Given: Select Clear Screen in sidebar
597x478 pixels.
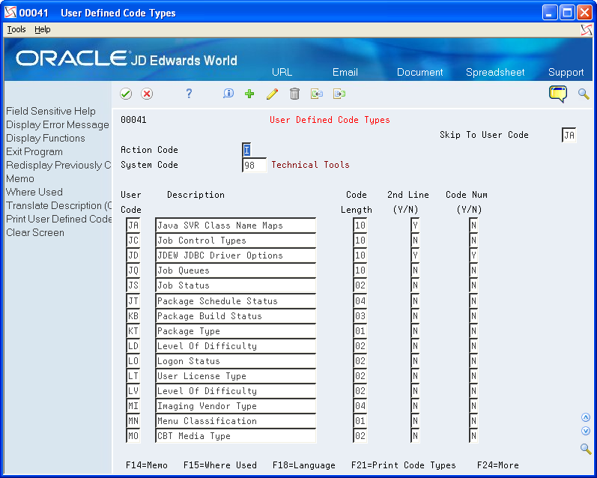Looking at the screenshot, I should coord(35,232).
